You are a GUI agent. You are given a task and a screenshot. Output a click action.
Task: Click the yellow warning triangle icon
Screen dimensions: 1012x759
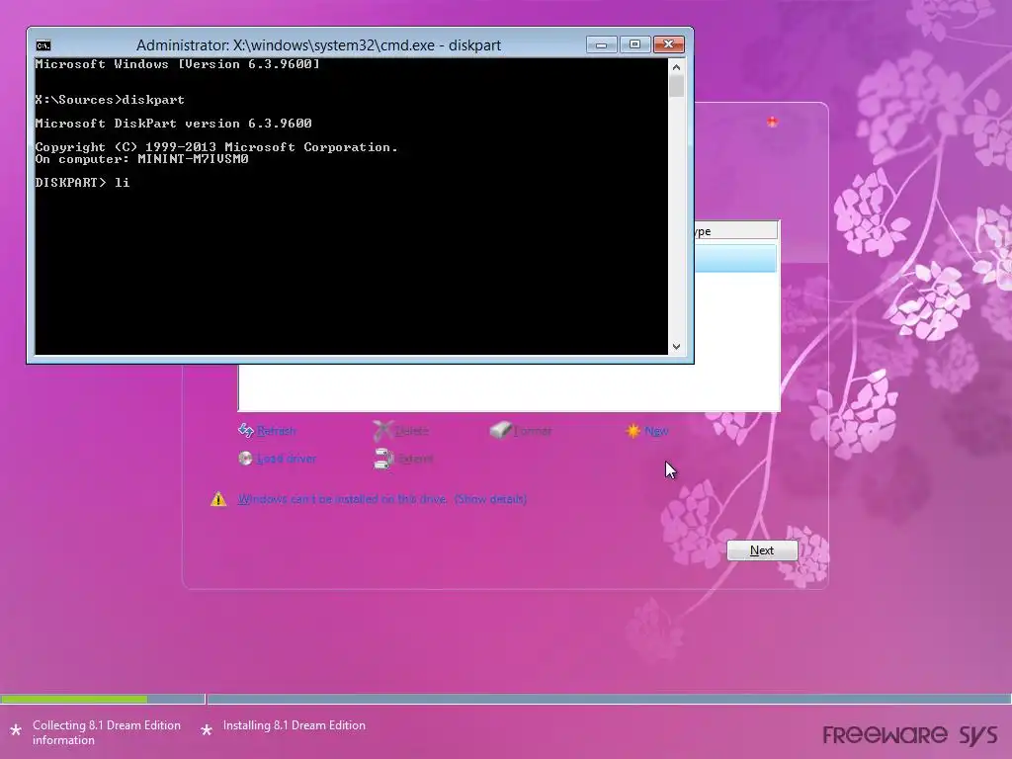point(218,499)
